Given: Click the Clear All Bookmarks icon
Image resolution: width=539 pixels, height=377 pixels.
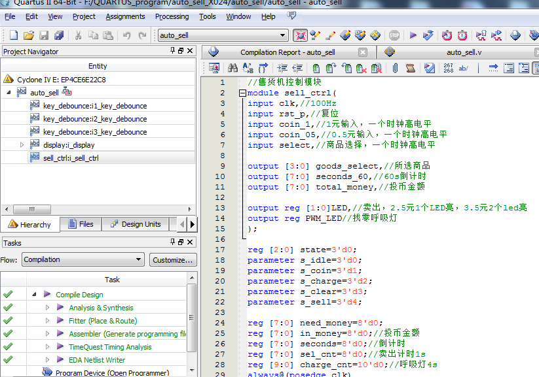Looking at the screenshot, I should click(x=376, y=68).
